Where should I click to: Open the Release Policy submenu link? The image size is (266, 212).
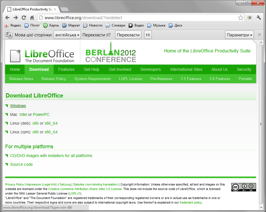[x=54, y=79]
